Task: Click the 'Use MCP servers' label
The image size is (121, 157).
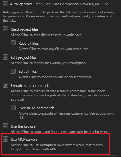Action: click(24, 140)
